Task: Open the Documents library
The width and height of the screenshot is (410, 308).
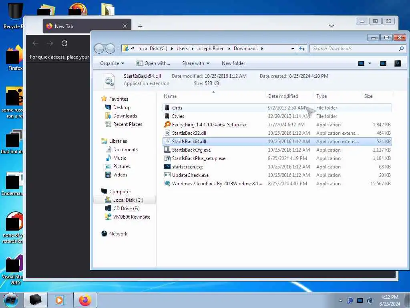Action: 125,150
